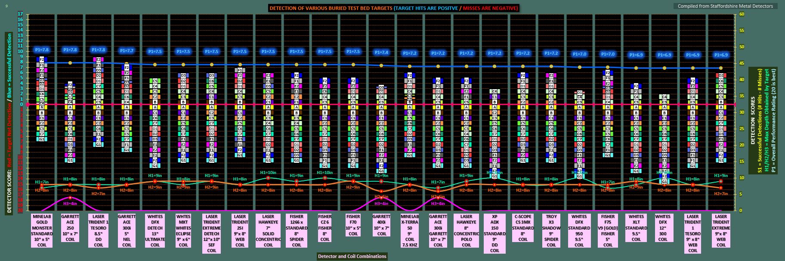Select XP ADX 150 Standard 9" DD label

click(x=495, y=233)
